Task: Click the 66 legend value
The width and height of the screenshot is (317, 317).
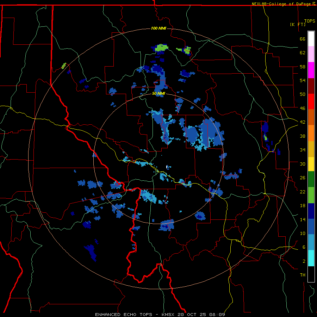Action: [x=303, y=39]
